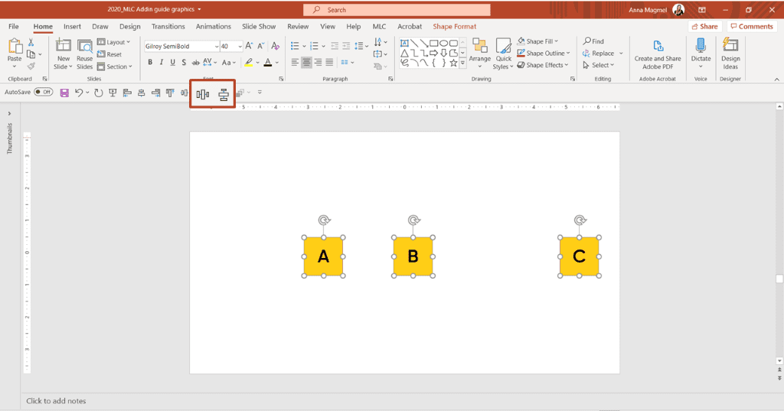Click Create and Share Adobe PDF
Image resolution: width=784 pixels, height=411 pixels.
point(658,54)
